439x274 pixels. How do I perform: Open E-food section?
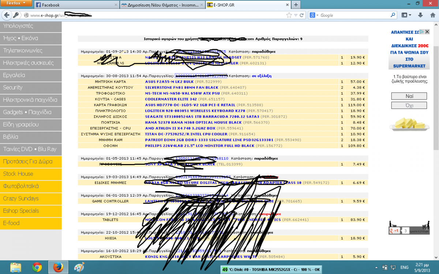(x=31, y=223)
